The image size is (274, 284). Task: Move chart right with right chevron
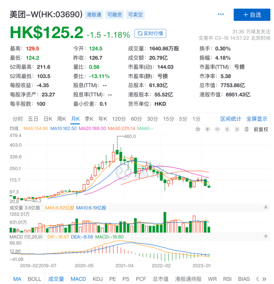click(237, 129)
